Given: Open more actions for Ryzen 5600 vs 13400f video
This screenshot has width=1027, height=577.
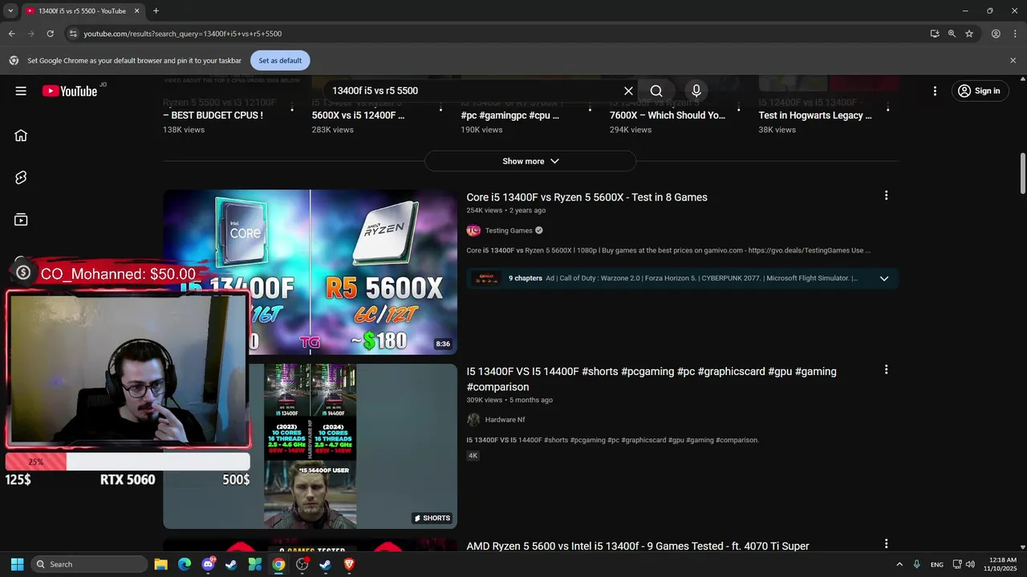Looking at the screenshot, I should click(x=886, y=544).
